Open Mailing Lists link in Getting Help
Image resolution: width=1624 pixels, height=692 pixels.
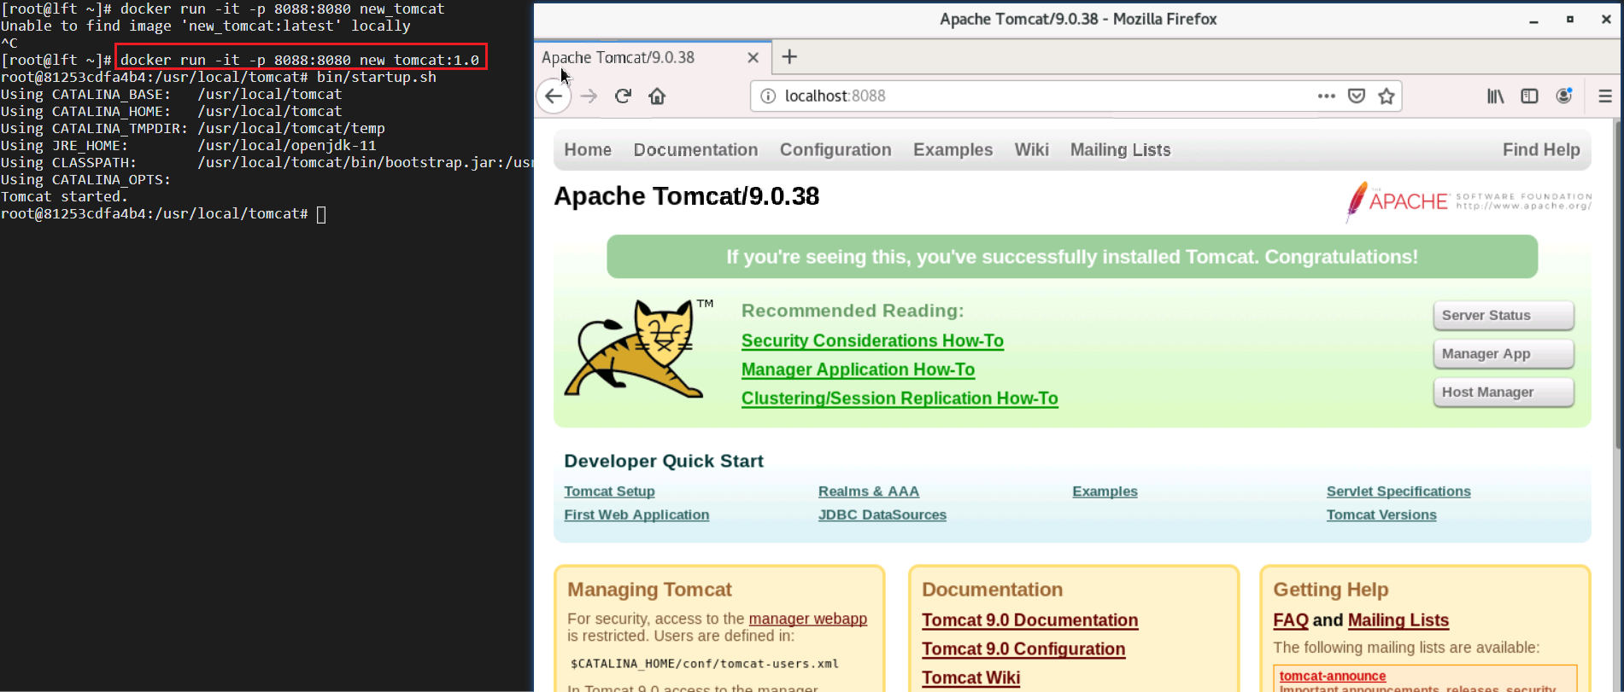click(x=1398, y=620)
